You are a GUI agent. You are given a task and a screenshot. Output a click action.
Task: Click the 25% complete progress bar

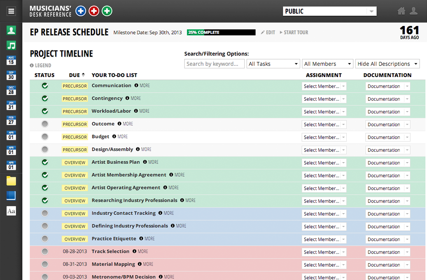pyautogui.click(x=221, y=32)
